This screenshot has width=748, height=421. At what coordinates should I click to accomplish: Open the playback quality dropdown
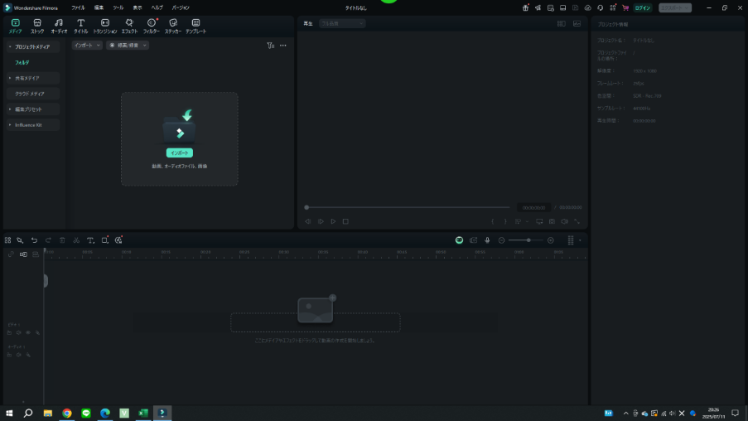341,23
